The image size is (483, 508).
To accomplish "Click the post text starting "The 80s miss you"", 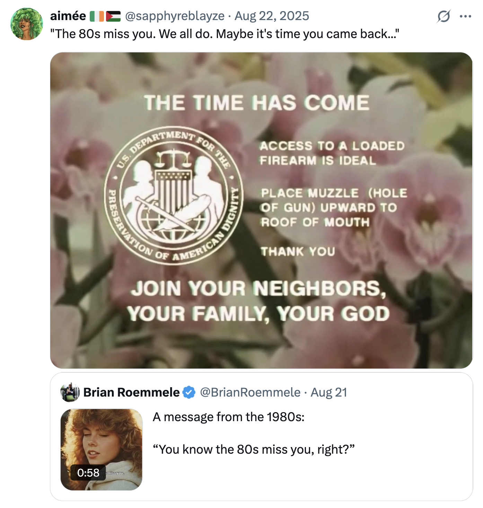I will pyautogui.click(x=225, y=34).
